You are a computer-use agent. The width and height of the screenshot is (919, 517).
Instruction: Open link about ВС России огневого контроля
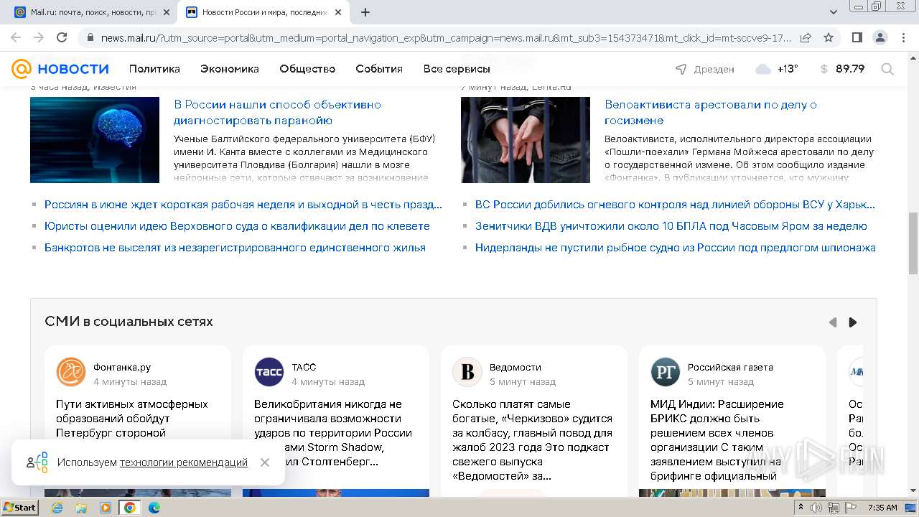pos(676,205)
